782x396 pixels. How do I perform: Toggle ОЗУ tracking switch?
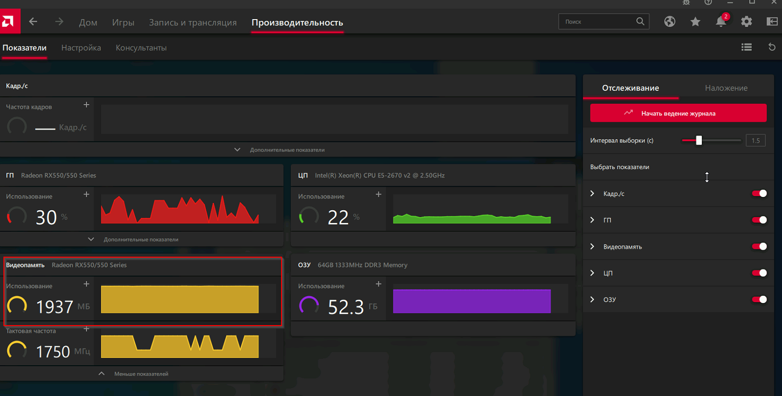point(760,299)
